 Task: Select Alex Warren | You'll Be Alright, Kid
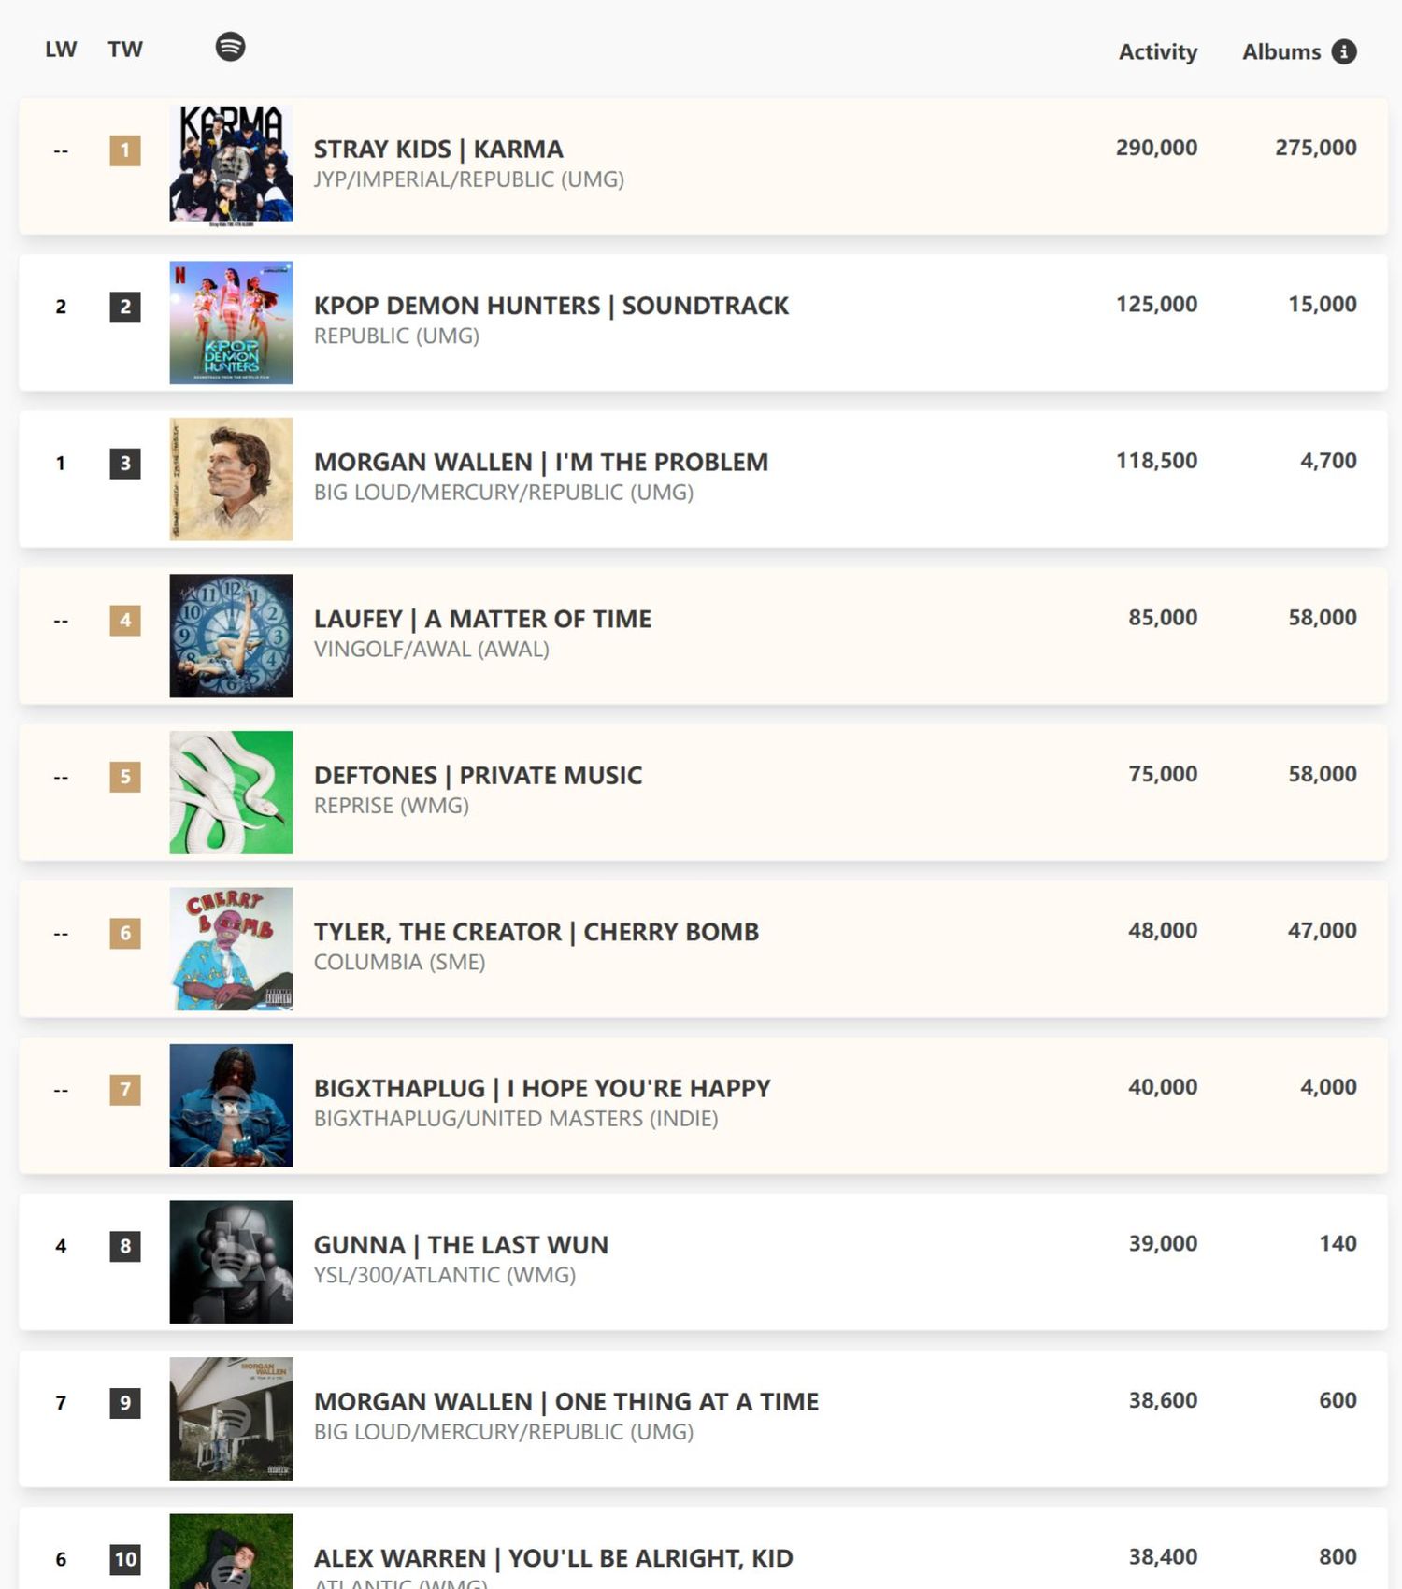tap(553, 1558)
